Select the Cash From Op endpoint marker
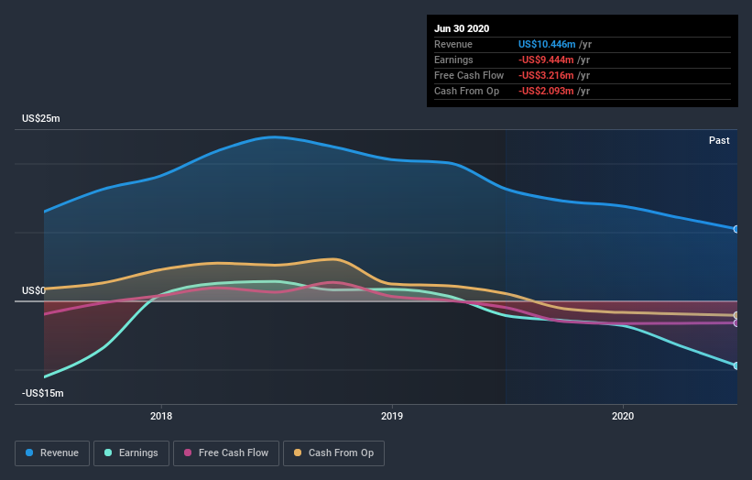The width and height of the screenshot is (752, 480). pos(736,315)
